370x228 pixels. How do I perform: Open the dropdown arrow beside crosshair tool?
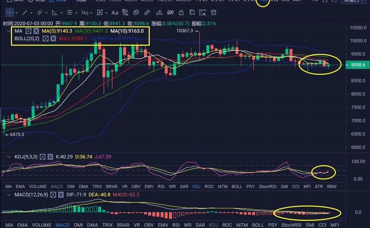click(x=17, y=13)
